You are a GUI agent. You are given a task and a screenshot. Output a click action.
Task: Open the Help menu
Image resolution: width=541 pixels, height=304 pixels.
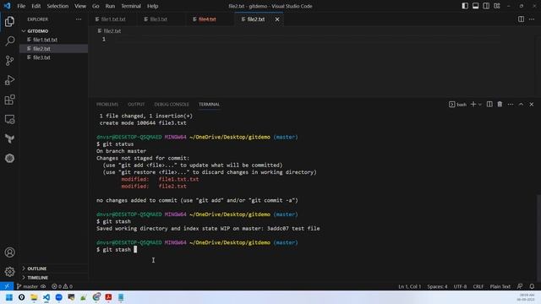152,6
